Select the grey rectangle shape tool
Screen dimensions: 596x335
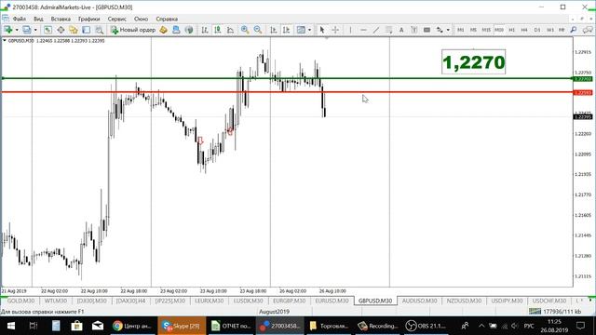[x=427, y=30]
